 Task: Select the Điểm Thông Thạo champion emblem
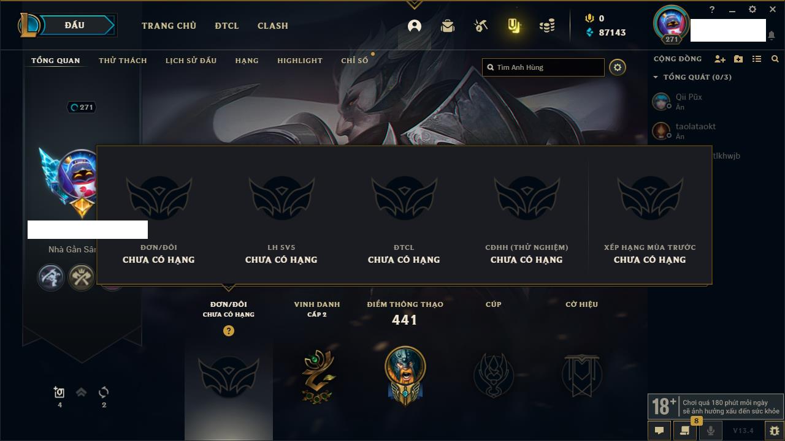(405, 375)
